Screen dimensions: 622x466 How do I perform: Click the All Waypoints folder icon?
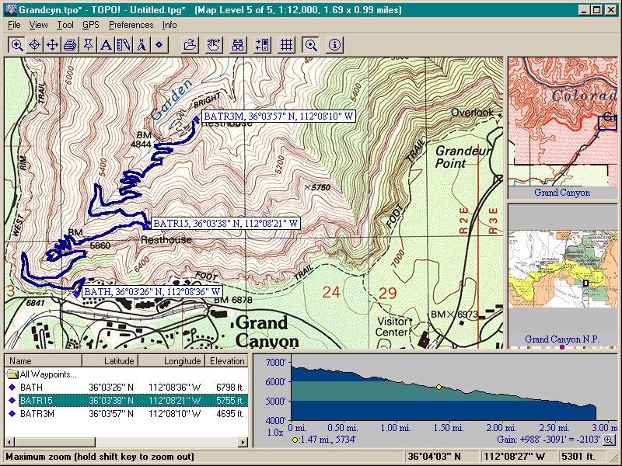tap(12, 374)
